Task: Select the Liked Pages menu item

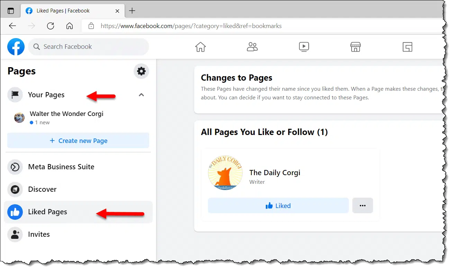Action: (x=78, y=212)
